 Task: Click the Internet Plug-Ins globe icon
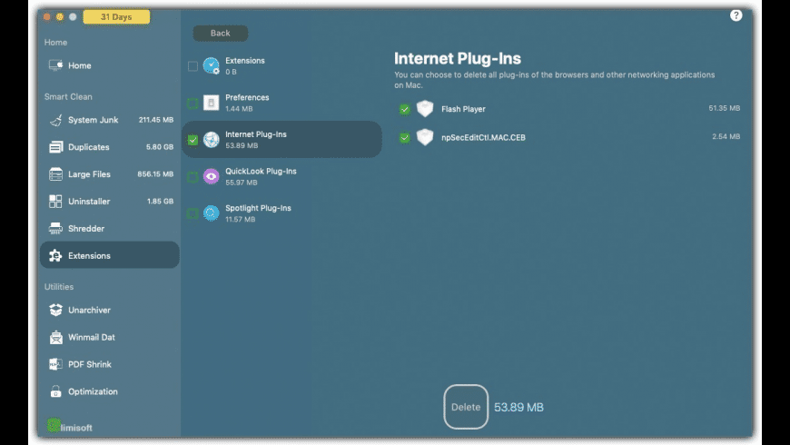[211, 140]
